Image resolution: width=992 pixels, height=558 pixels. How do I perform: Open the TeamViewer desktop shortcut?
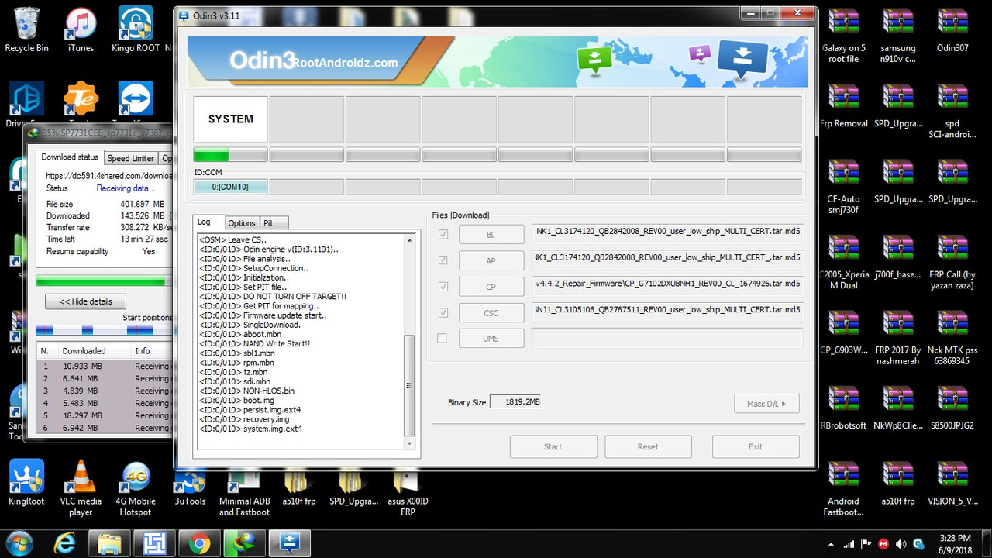136,105
